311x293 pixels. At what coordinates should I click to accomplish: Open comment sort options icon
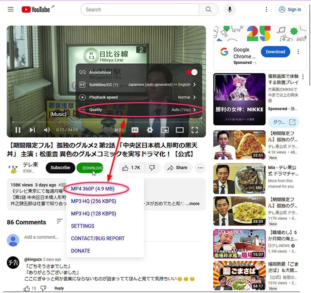59,221
